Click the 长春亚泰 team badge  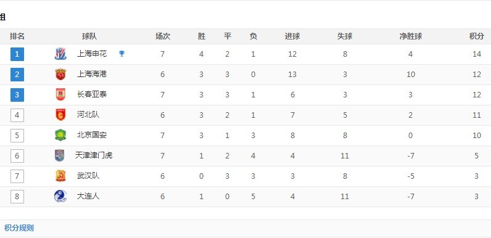pyautogui.click(x=60, y=94)
